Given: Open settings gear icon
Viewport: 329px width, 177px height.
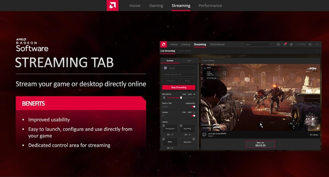Looking at the screenshot, I should [x=291, y=44].
